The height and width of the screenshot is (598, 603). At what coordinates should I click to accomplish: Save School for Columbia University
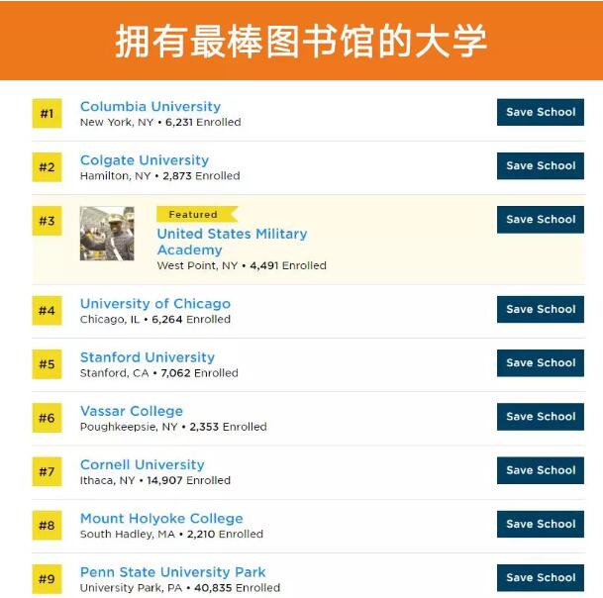[x=541, y=112]
